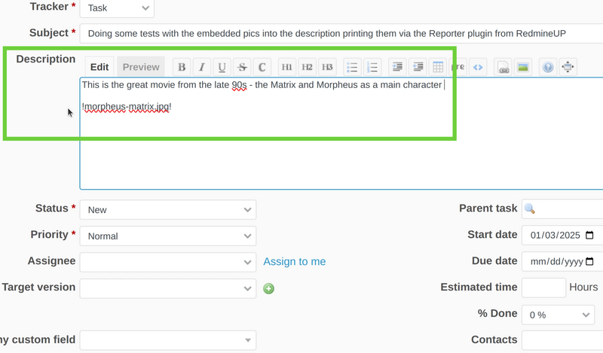Switch to the Preview tab
The image size is (603, 353).
(x=141, y=67)
